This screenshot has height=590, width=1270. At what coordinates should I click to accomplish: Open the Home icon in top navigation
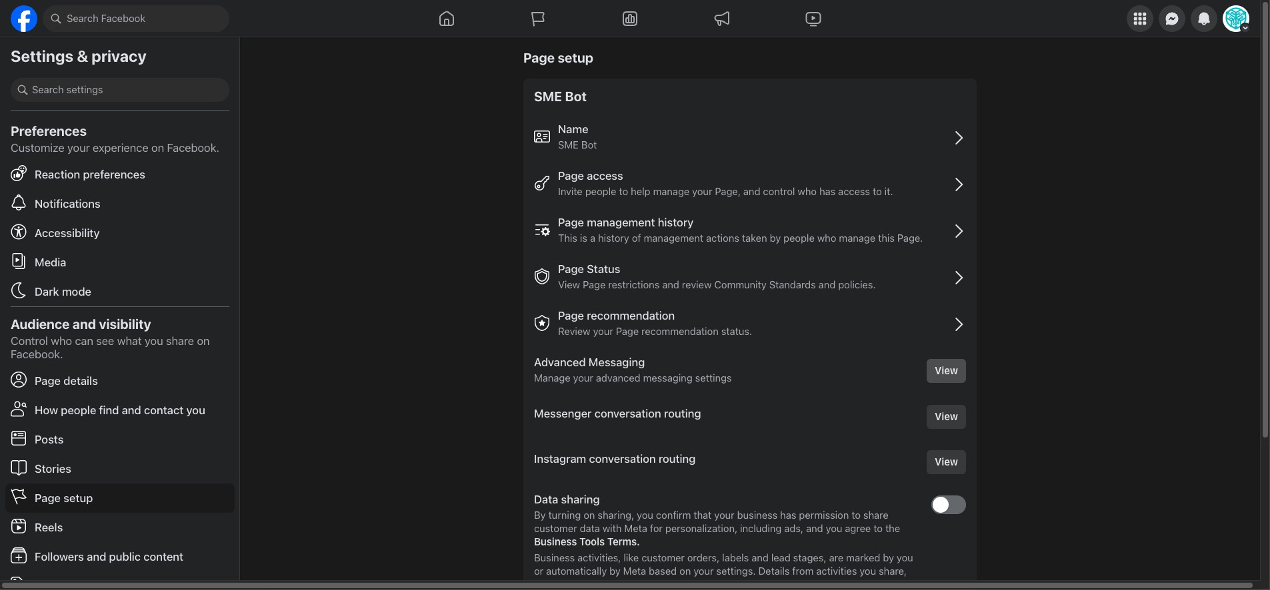click(447, 19)
